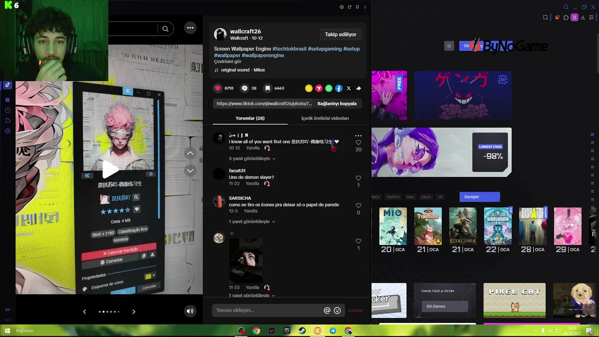
Task: Select the SWITCH platform filter
Action: pyautogui.click(x=393, y=197)
